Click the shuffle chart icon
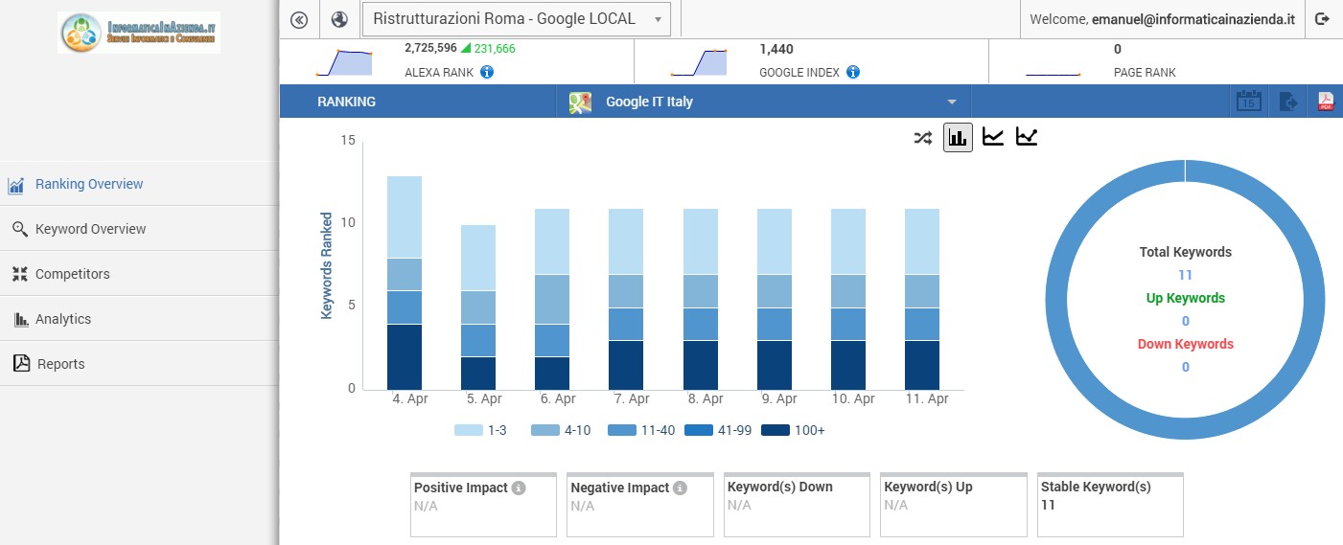 coord(922,137)
